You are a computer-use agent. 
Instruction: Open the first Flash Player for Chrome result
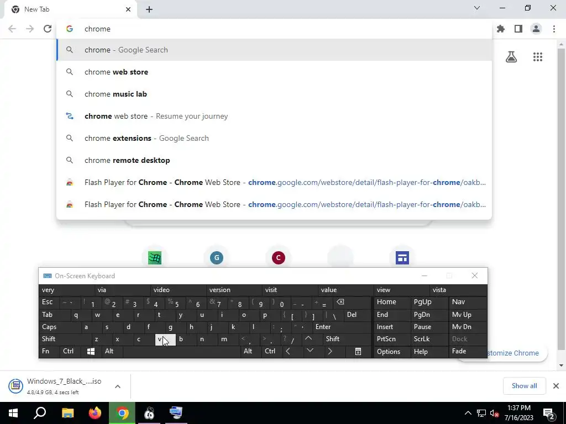[274, 182]
